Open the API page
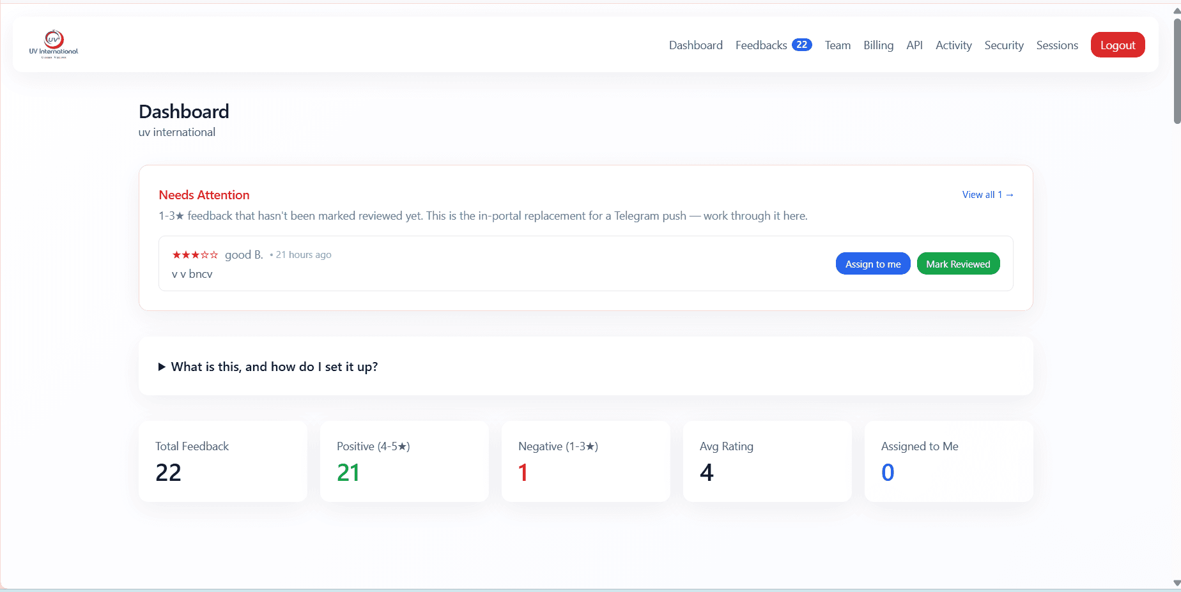Screen dimensions: 1181x592 click(x=914, y=45)
